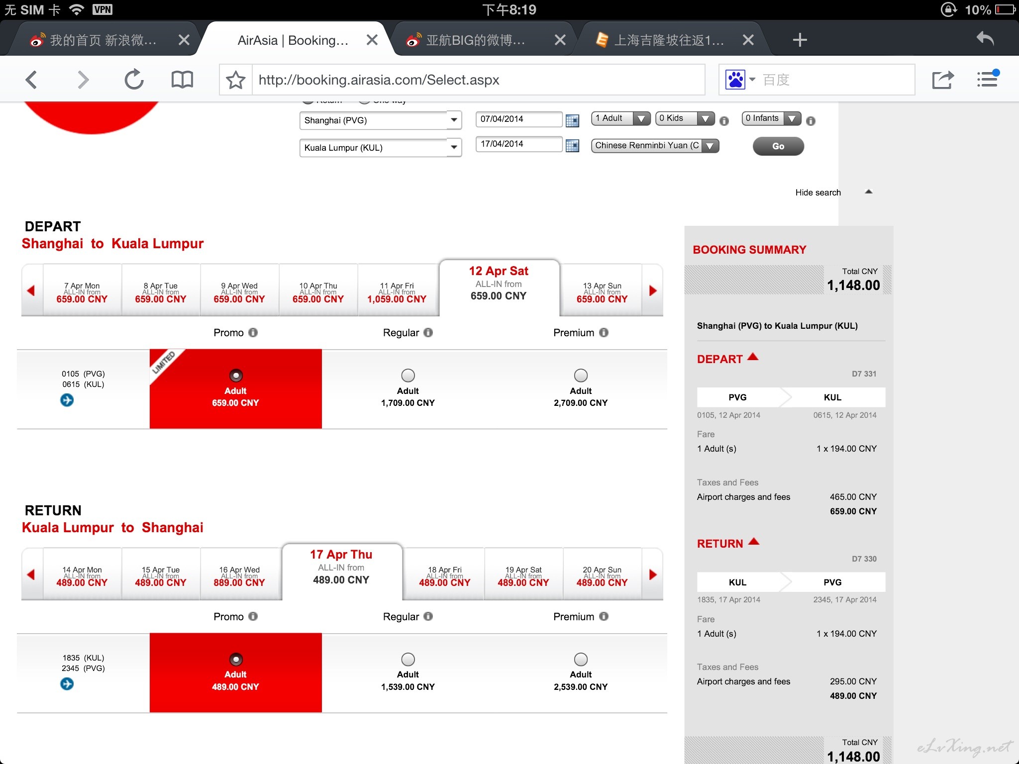1019x764 pixels.
Task: Open the Baidu search engine selector
Action: (x=740, y=80)
